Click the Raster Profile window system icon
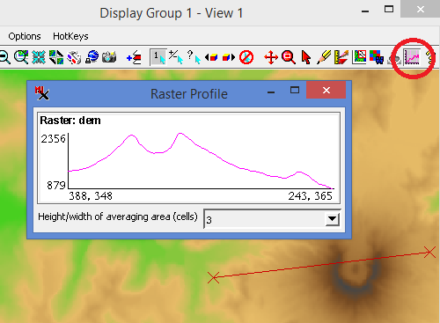Image resolution: width=440 pixels, height=323 pixels. coord(42,93)
